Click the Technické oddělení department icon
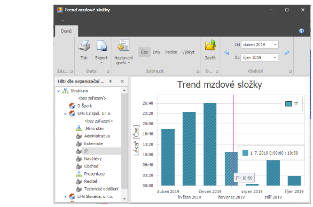Screen dimensions: 313x207 pyautogui.click(x=79, y=189)
